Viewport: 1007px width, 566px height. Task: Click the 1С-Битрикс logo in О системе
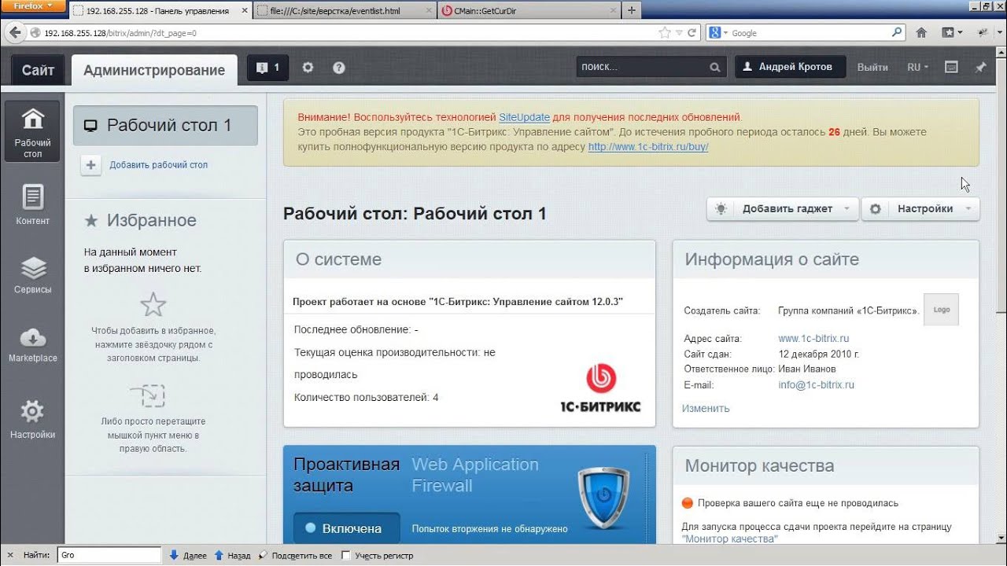pyautogui.click(x=600, y=388)
